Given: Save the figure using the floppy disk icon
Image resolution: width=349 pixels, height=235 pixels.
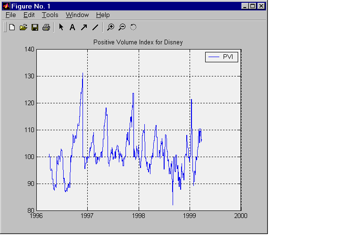Looking at the screenshot, I should (35, 27).
